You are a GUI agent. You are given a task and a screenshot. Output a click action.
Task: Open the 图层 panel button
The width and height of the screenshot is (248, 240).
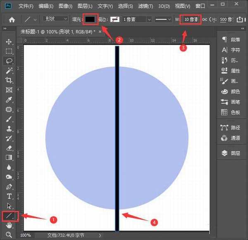231,153
